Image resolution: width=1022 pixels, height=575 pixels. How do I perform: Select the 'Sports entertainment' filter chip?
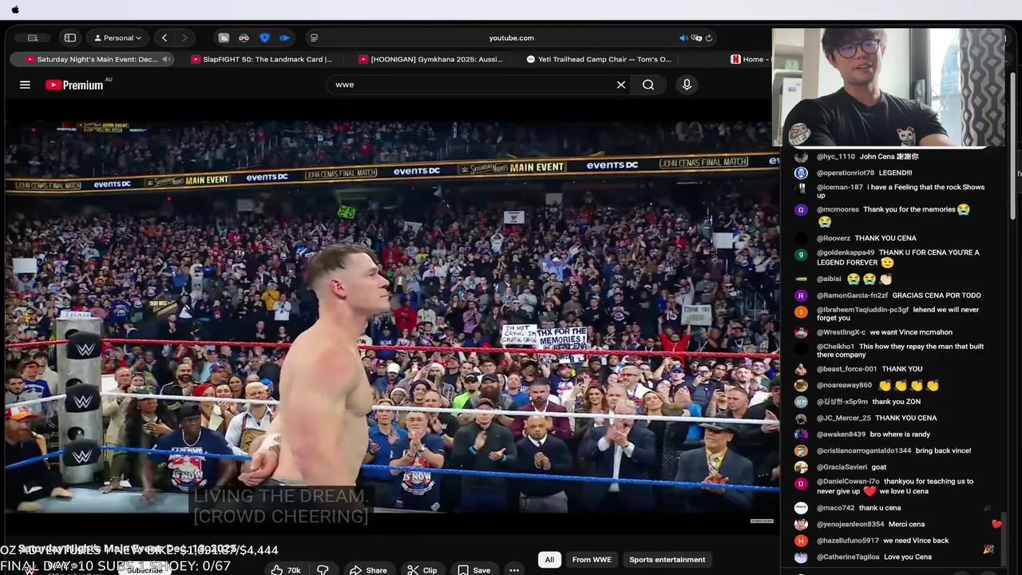[x=667, y=560]
